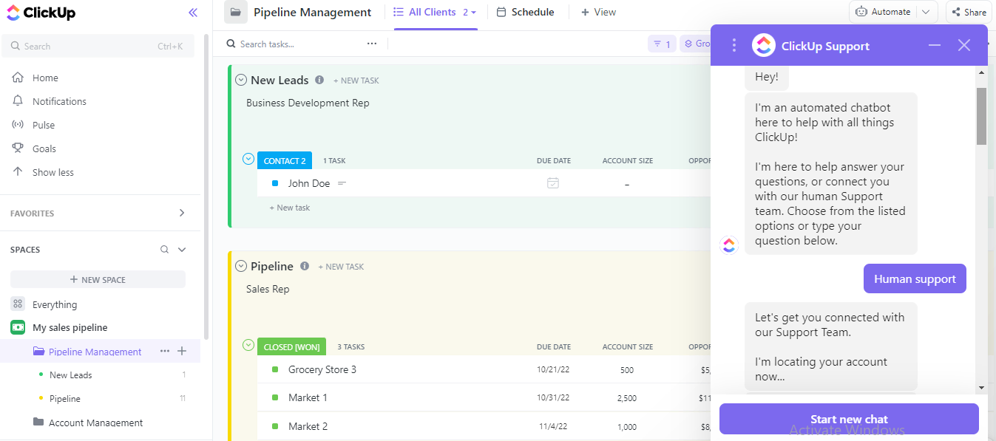Image resolution: width=996 pixels, height=441 pixels.
Task: Collapse the Contact 2 status group
Action: pos(248,159)
